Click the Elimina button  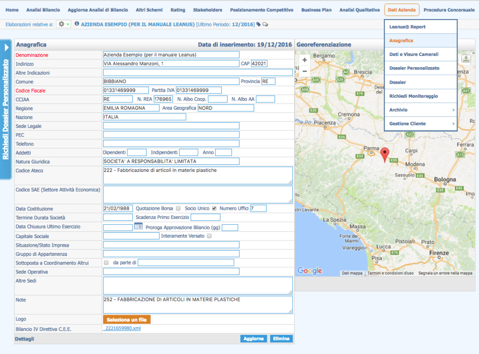[x=281, y=338]
